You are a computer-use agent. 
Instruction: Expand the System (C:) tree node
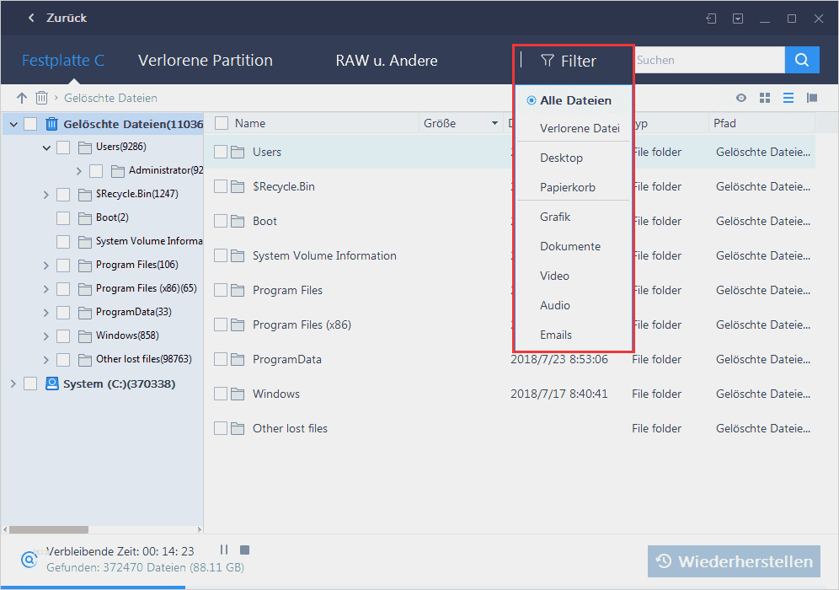(13, 383)
